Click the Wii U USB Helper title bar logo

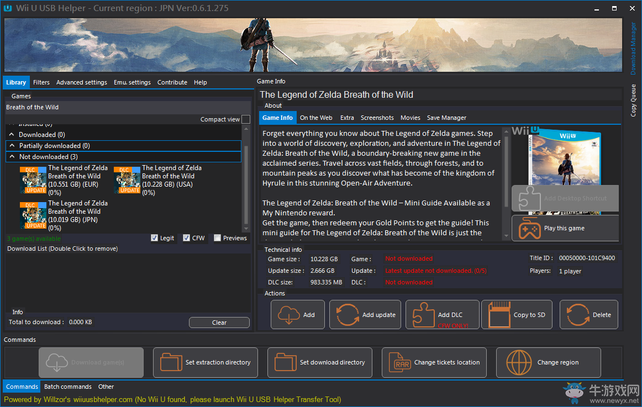(8, 8)
